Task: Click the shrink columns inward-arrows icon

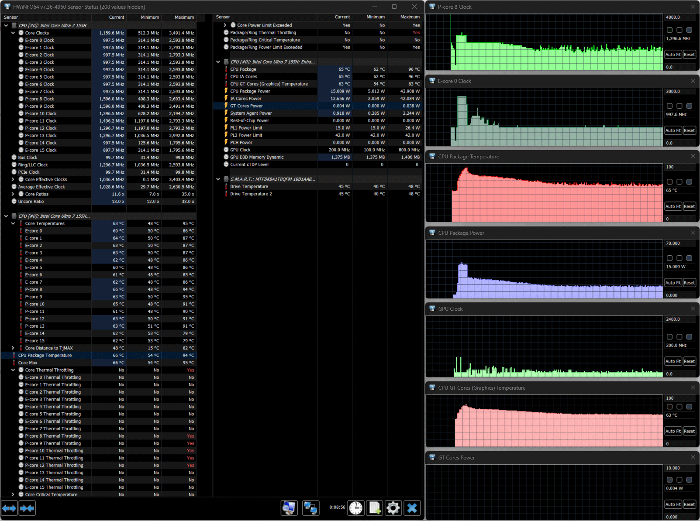Action: pos(27,508)
